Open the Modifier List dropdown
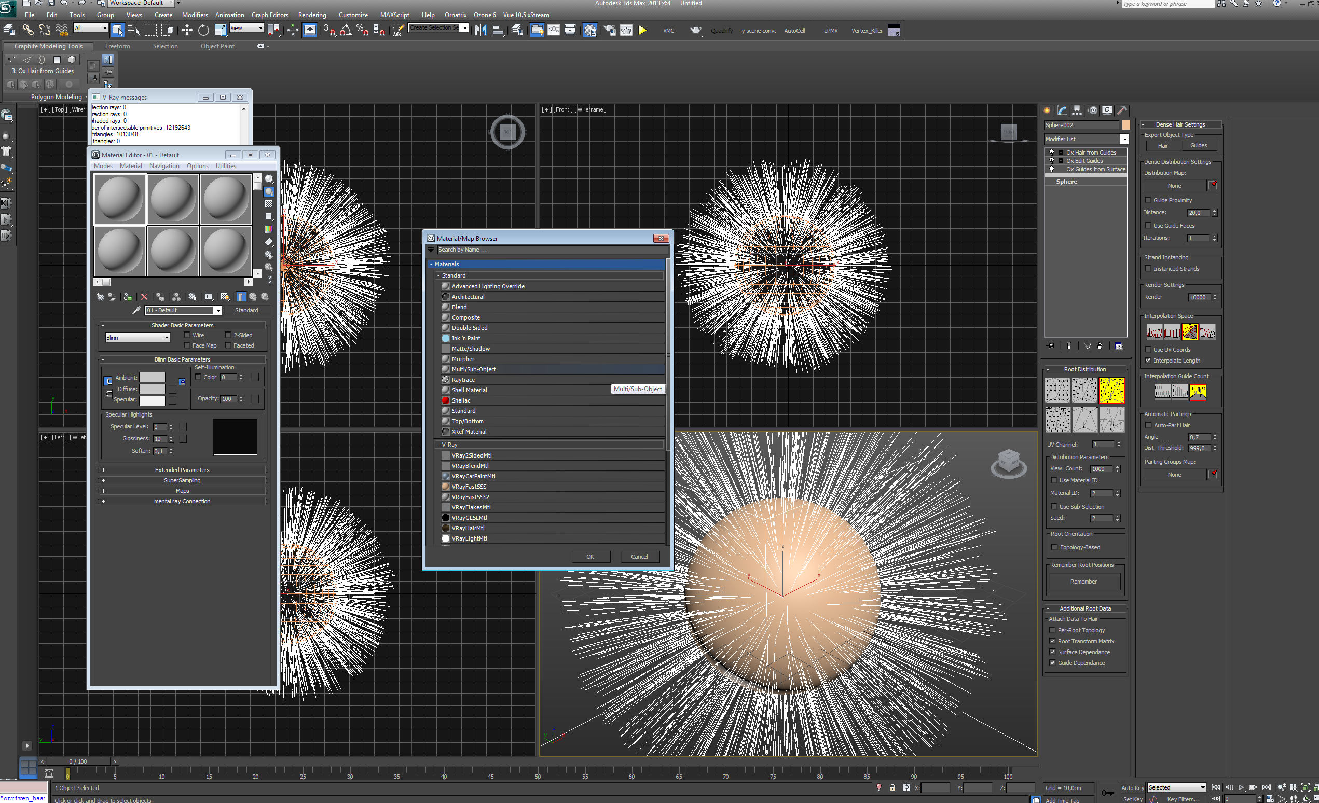Screen dimensions: 1319x803 click(1124, 139)
